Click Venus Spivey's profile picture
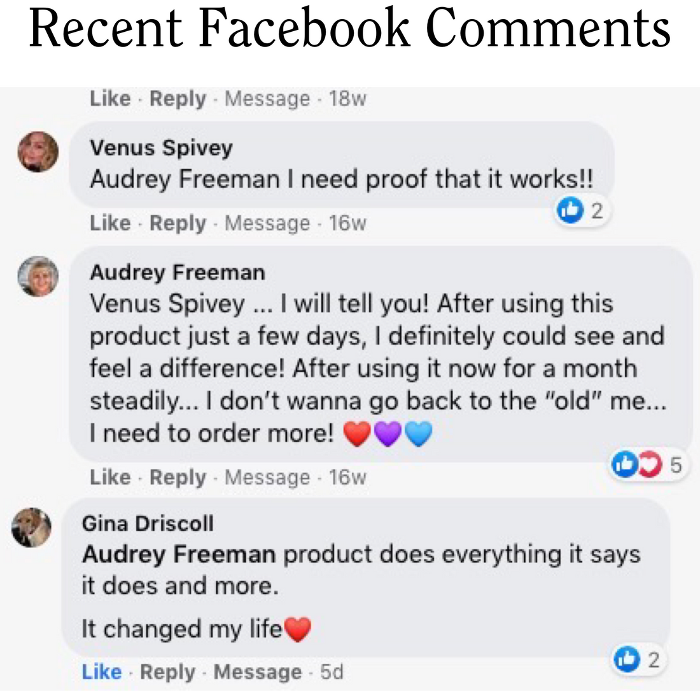The height and width of the screenshot is (700, 700). pyautogui.click(x=38, y=151)
